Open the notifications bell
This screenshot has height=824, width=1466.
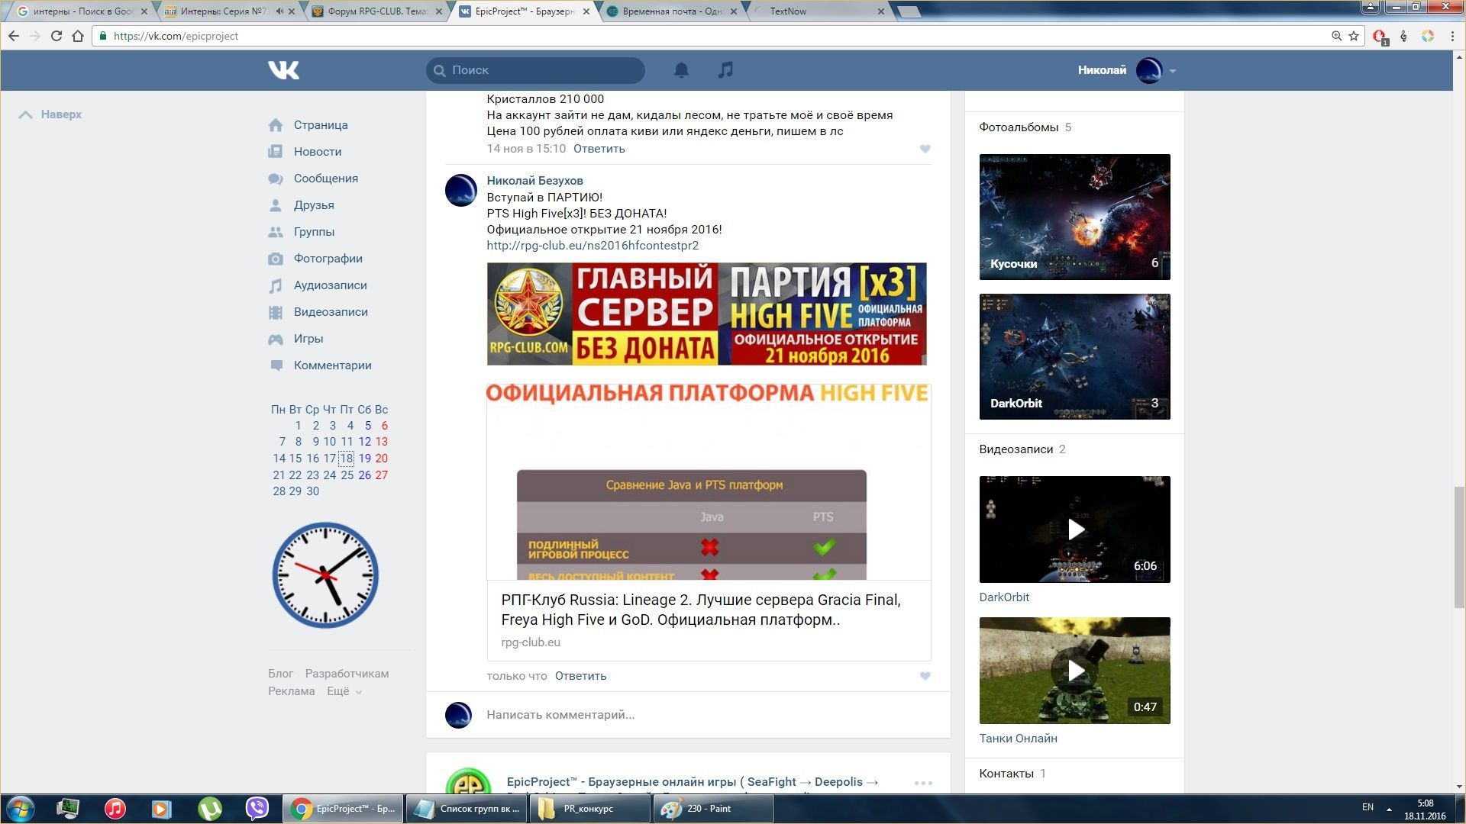point(681,70)
